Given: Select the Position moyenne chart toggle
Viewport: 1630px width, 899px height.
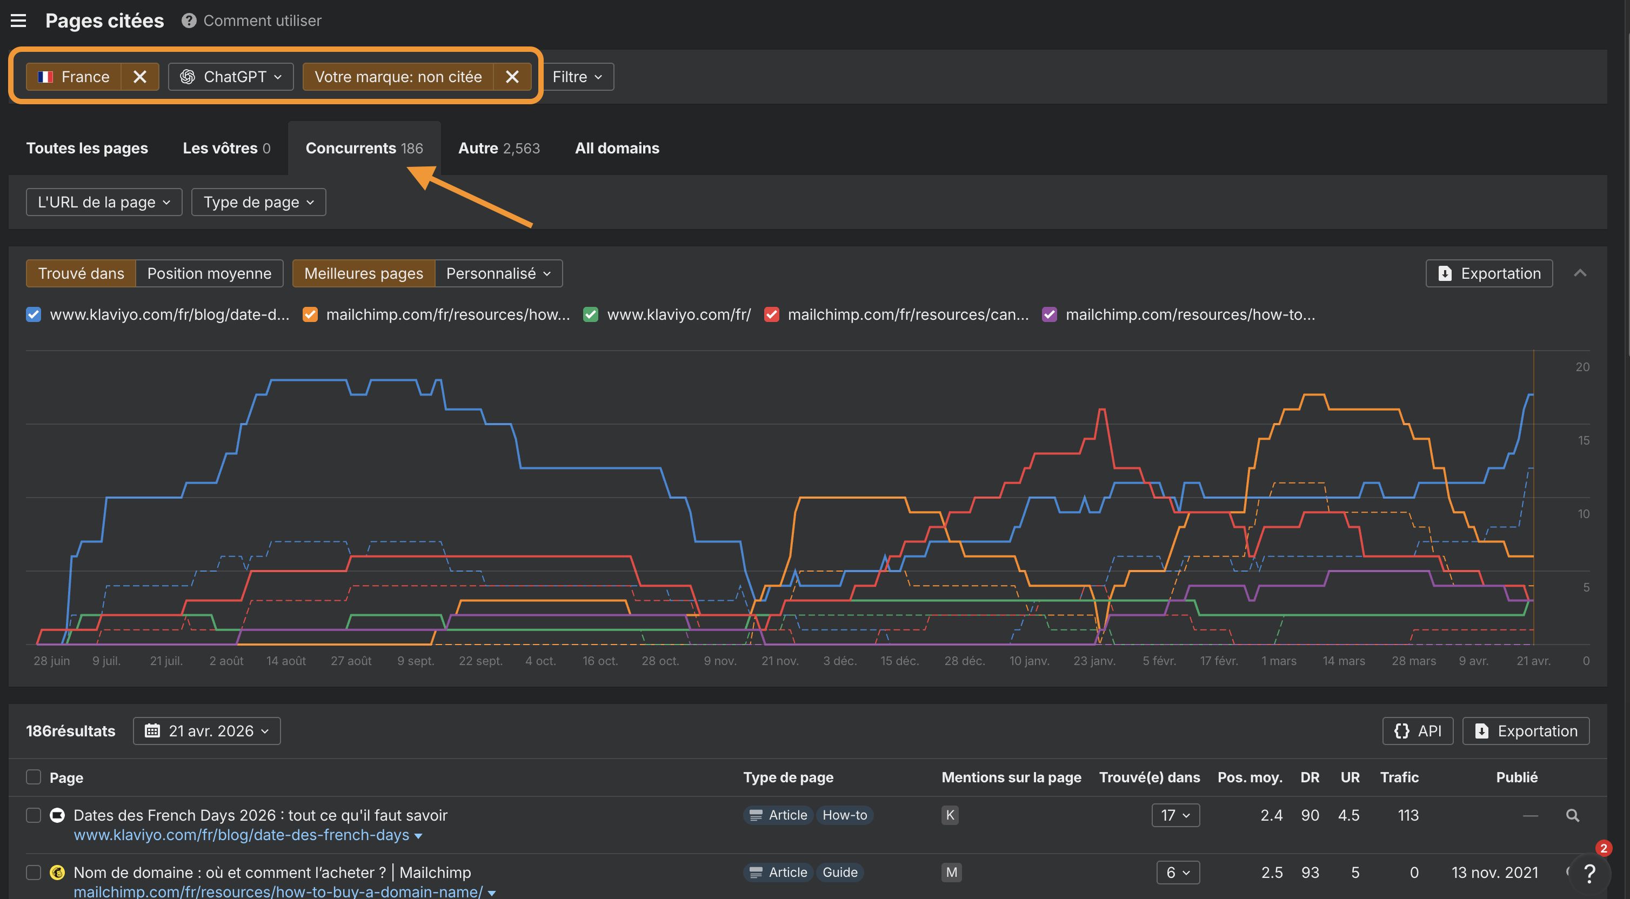Looking at the screenshot, I should [x=209, y=273].
